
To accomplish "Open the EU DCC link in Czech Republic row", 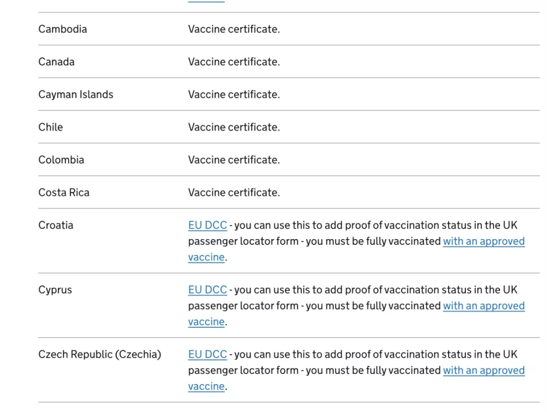I will click(x=207, y=354).
